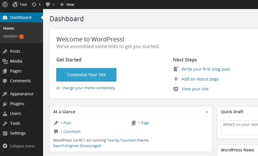Open the Tools menu
The height and width of the screenshot is (156, 258).
click(15, 123)
